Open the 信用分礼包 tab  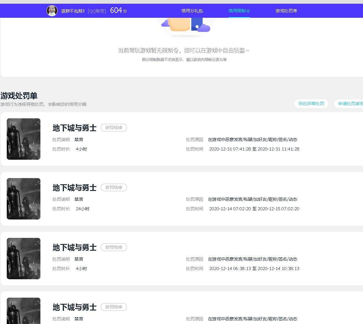pyautogui.click(x=192, y=11)
